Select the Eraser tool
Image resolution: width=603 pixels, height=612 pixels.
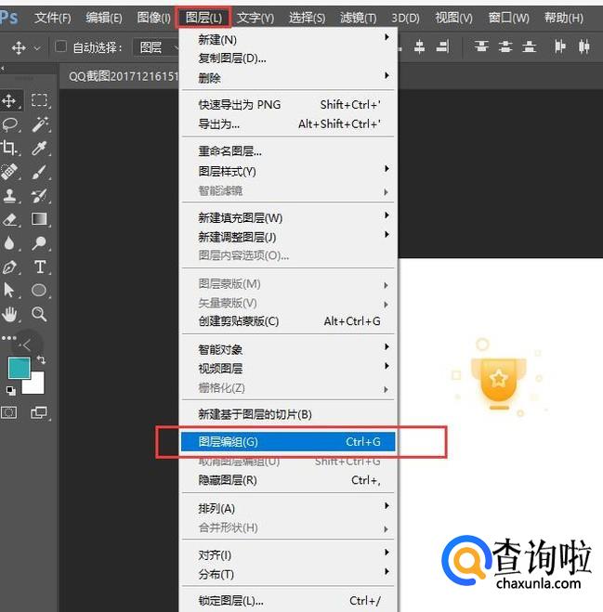(10, 220)
